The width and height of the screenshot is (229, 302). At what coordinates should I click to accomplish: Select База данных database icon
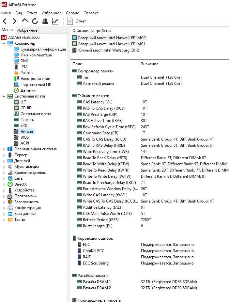click(x=10, y=214)
